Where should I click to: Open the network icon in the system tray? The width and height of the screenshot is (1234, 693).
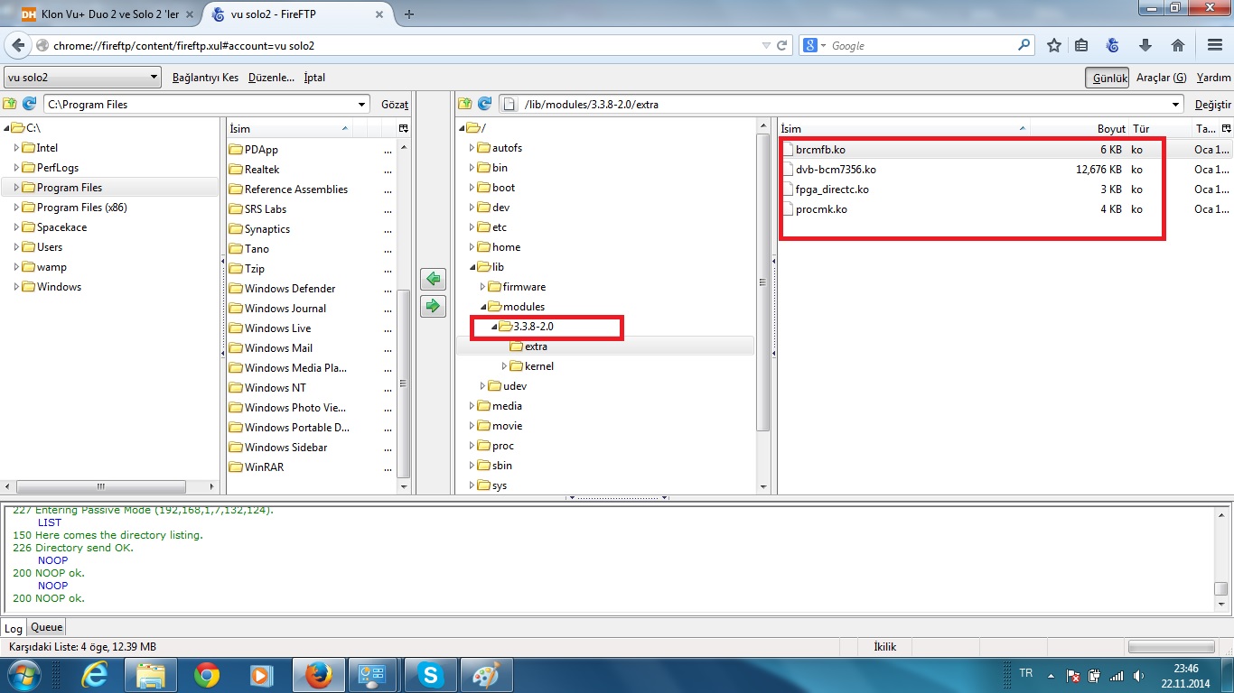(x=1115, y=675)
